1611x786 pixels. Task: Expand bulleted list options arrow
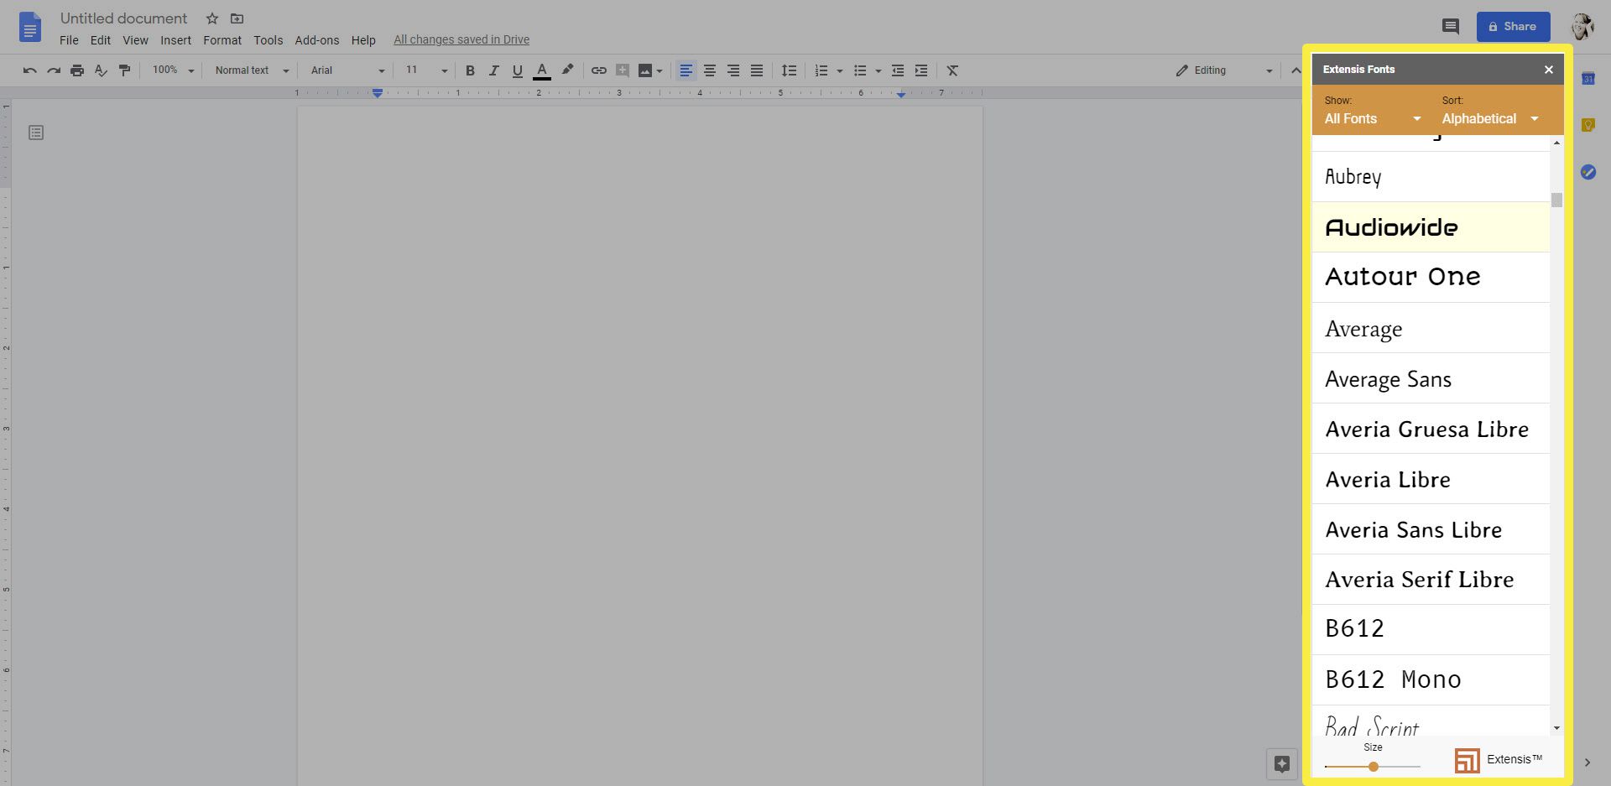click(878, 71)
